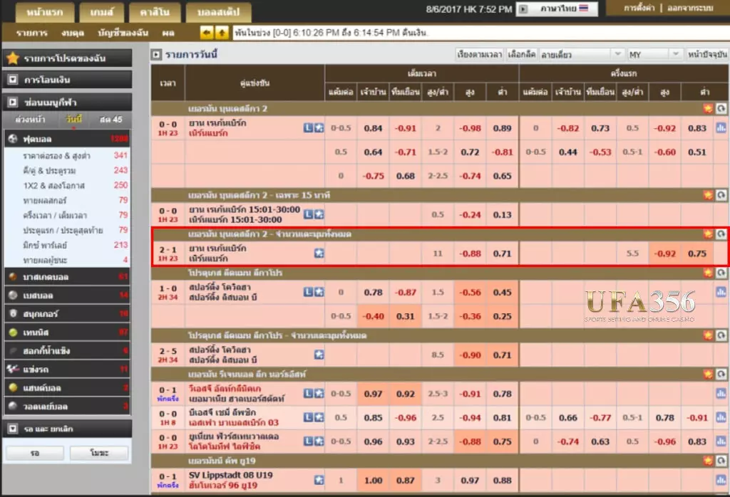The image size is (730, 497).
Task: Select the tennis ball icon in the sidebar
Action: coord(12,332)
